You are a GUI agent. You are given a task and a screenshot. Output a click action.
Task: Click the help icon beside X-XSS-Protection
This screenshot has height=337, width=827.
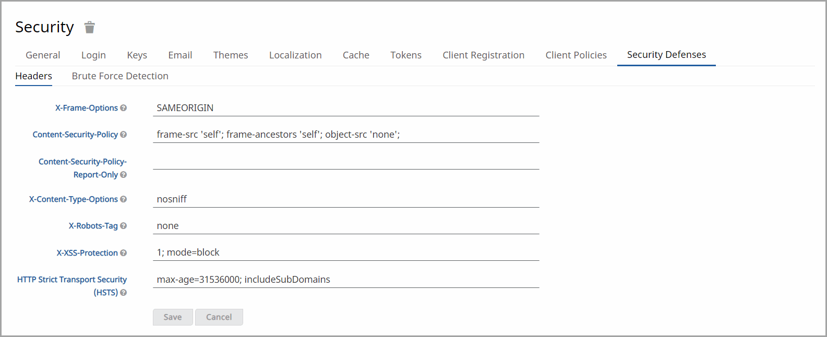(x=124, y=253)
